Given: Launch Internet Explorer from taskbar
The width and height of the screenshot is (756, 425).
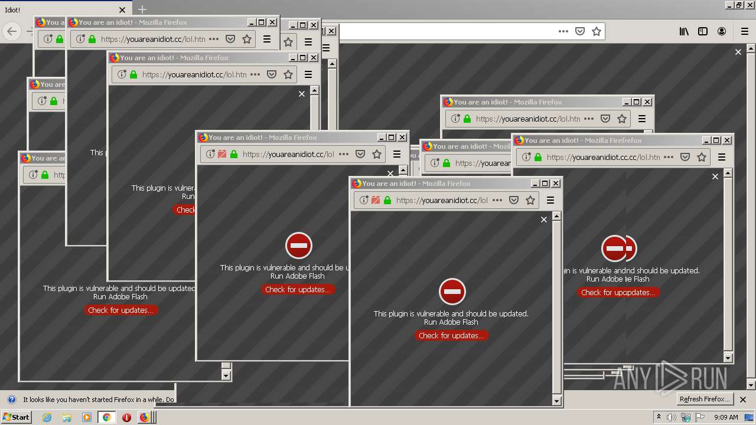Looking at the screenshot, I should tap(47, 417).
